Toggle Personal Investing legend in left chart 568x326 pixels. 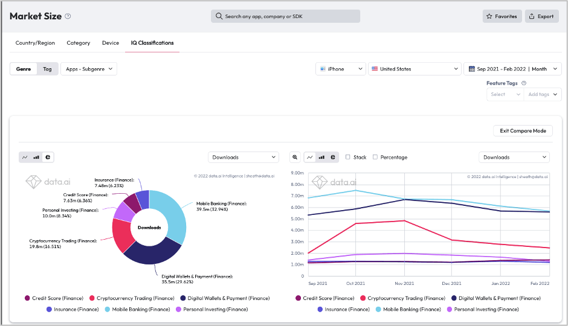[212, 309]
